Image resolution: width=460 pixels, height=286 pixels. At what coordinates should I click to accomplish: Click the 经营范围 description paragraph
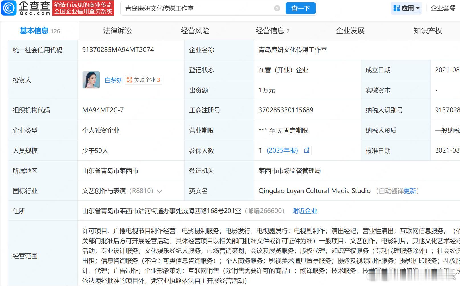(x=271, y=255)
